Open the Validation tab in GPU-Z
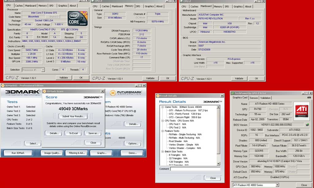The height and width of the screenshot is (188, 314). (265, 98)
